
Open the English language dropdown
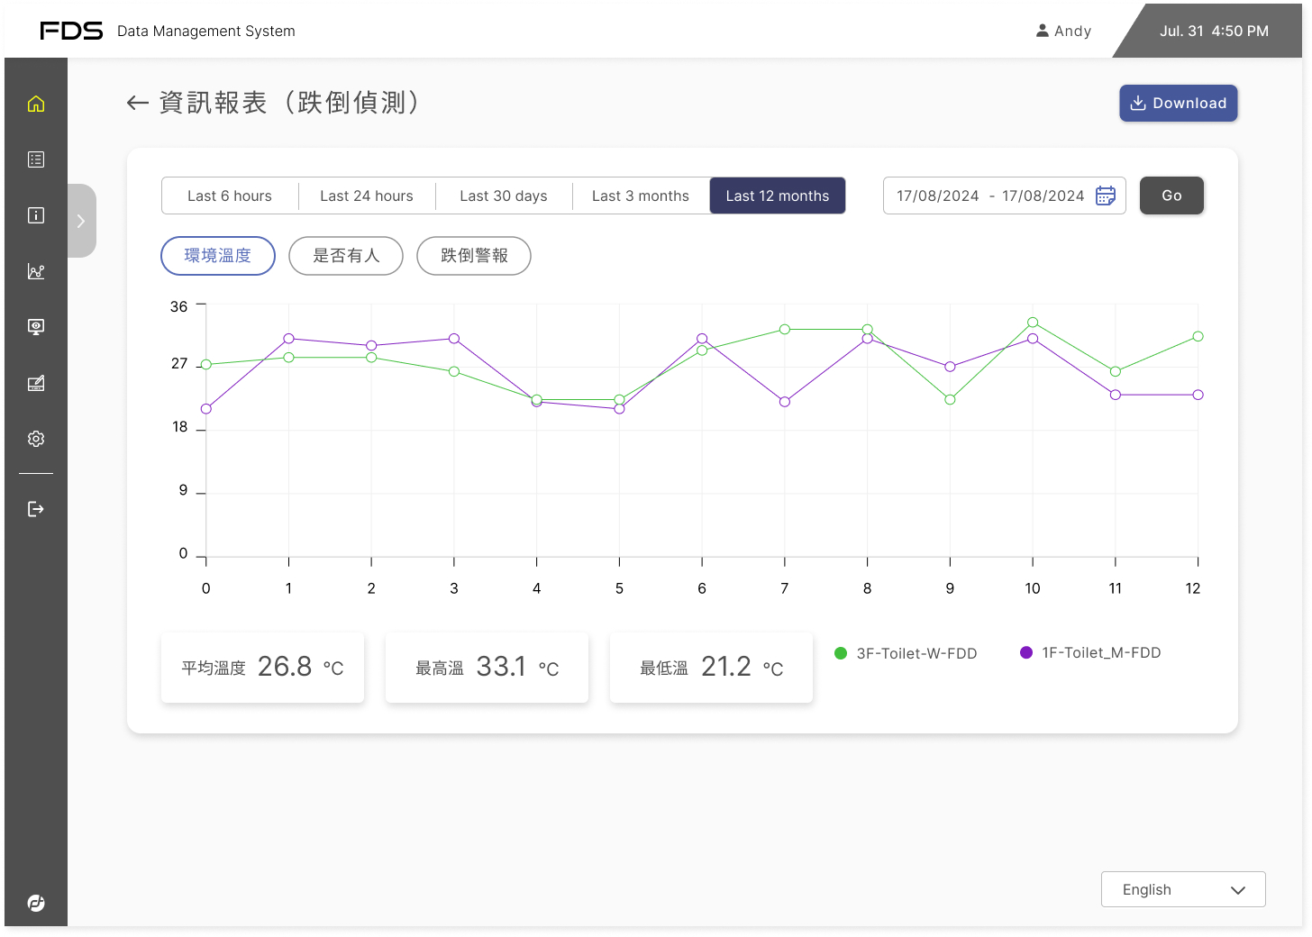(x=1182, y=889)
